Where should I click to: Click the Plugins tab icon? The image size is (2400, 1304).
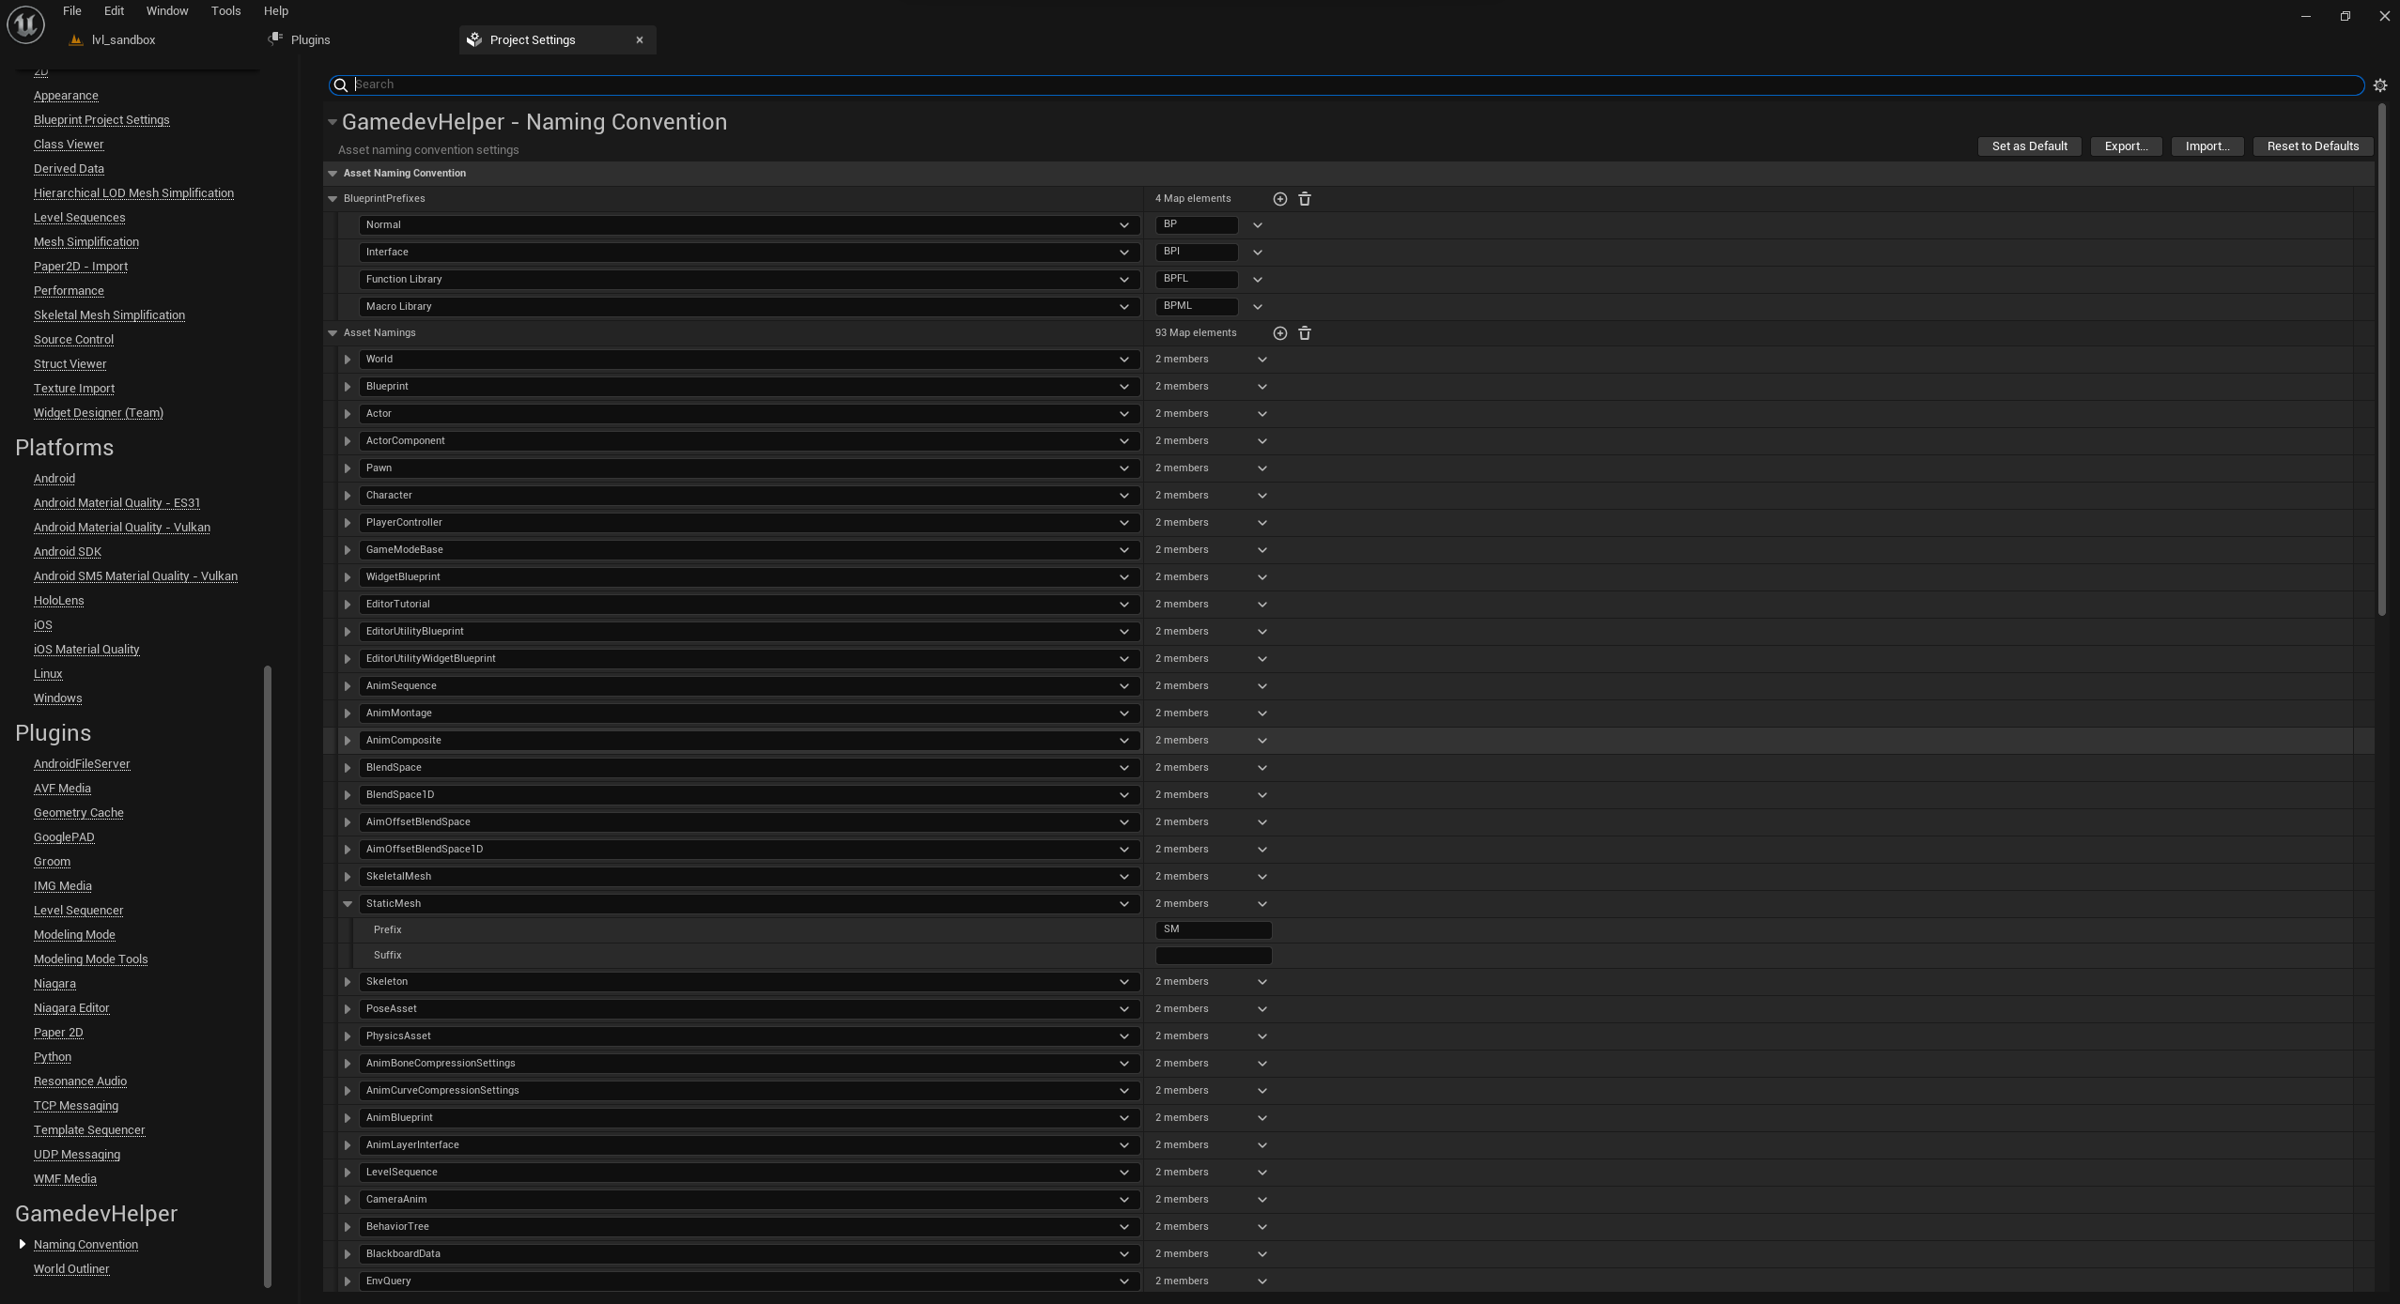(x=275, y=39)
